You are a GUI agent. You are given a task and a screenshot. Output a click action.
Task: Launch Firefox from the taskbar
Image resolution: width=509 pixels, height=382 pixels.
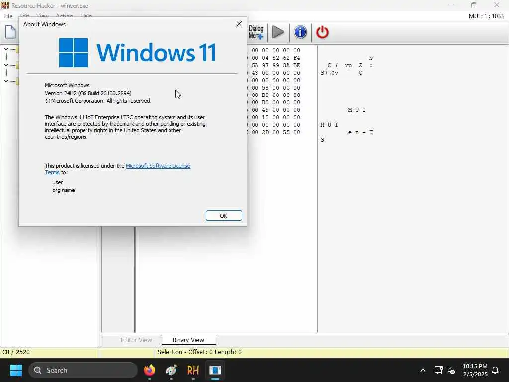[x=149, y=370]
